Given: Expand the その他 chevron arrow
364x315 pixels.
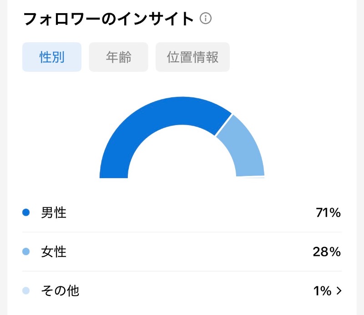Looking at the screenshot, I should tap(339, 290).
